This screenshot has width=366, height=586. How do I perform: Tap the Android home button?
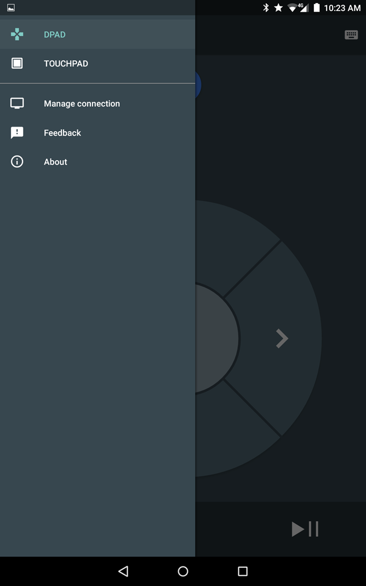183,571
